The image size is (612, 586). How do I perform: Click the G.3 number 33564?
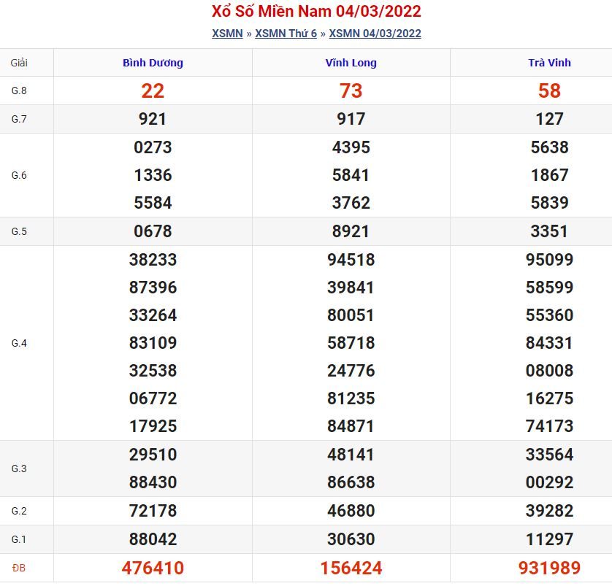[x=549, y=455]
